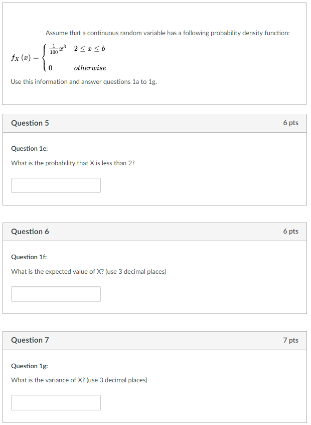Click the word 'otherwise' in the formula

pos(90,68)
